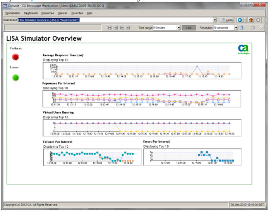This screenshot has width=271, height=212.
Task: Click the Dashboard name combo box field
Action: coord(115,20)
